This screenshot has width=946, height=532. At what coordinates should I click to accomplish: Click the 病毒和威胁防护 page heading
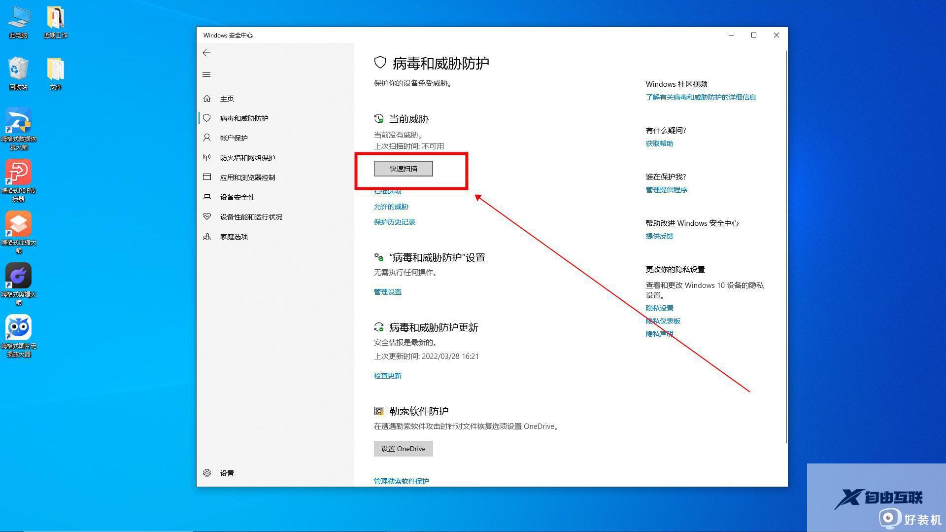(x=441, y=63)
